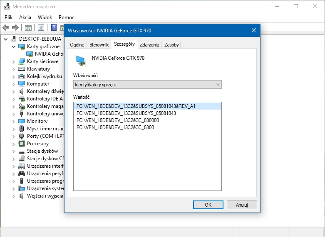325x237 pixels.
Task: Close the GTX 970 properties dialog
Action: pos(254,31)
